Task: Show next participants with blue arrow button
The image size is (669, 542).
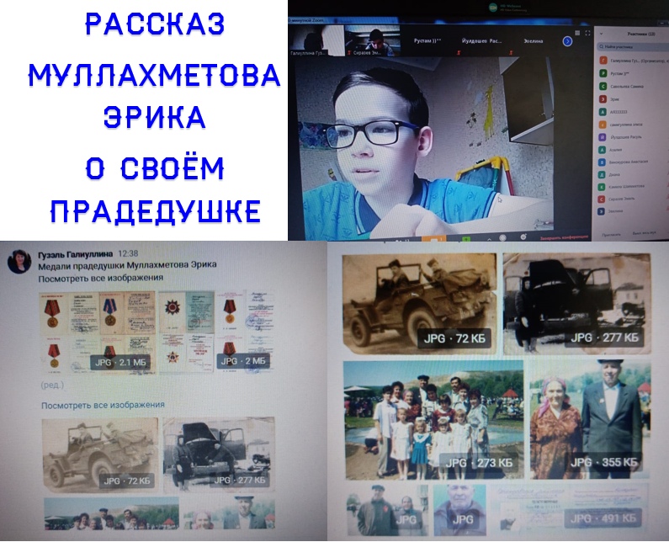Action: point(567,41)
